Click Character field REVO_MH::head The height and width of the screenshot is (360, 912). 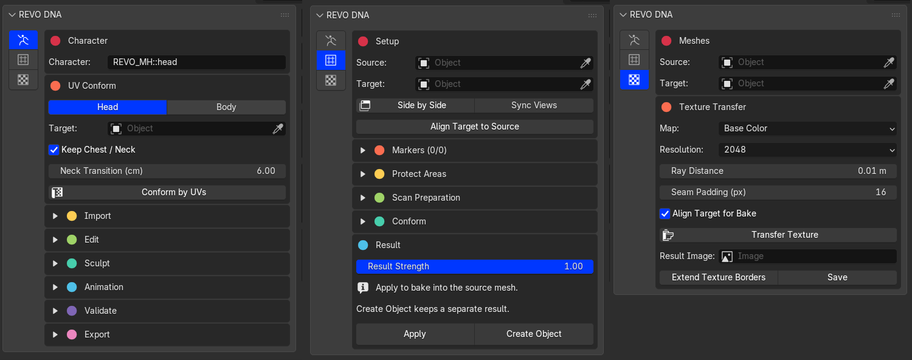pos(196,62)
